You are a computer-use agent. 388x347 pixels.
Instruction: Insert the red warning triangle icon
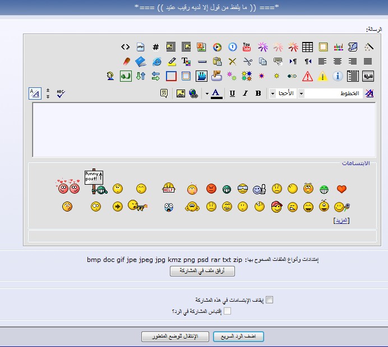point(307,76)
